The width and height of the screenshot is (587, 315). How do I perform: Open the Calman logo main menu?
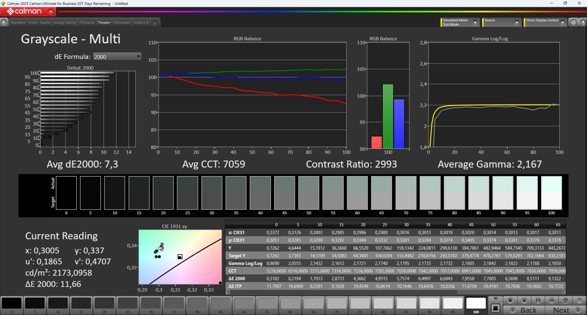coord(24,11)
